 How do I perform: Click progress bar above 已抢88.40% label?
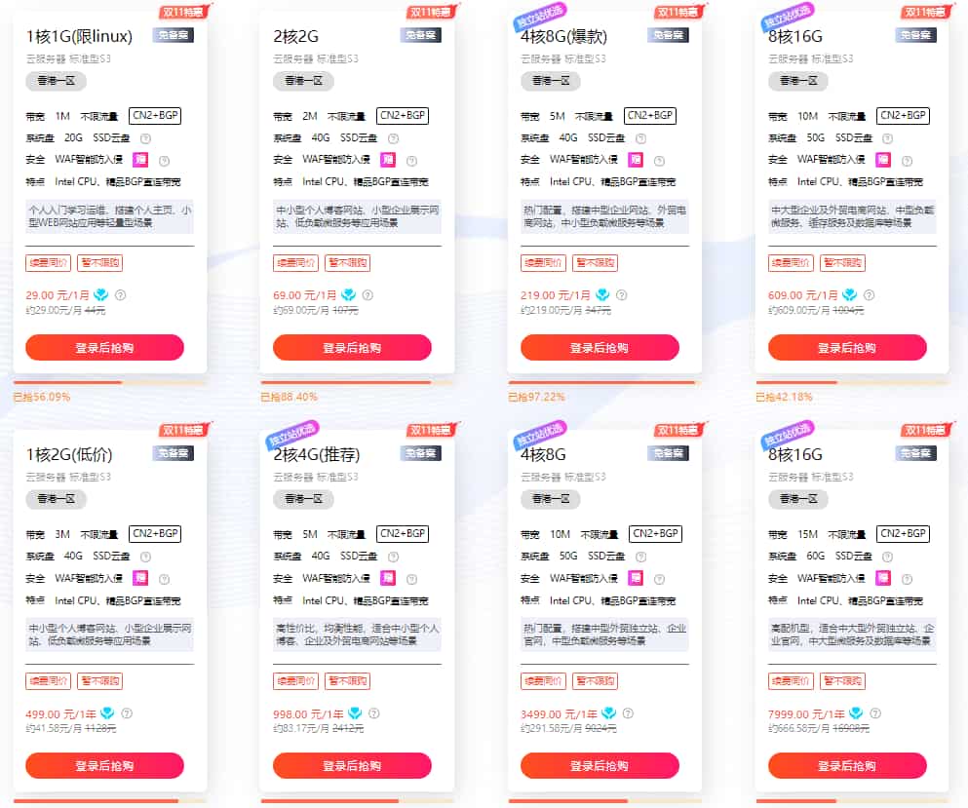[357, 382]
